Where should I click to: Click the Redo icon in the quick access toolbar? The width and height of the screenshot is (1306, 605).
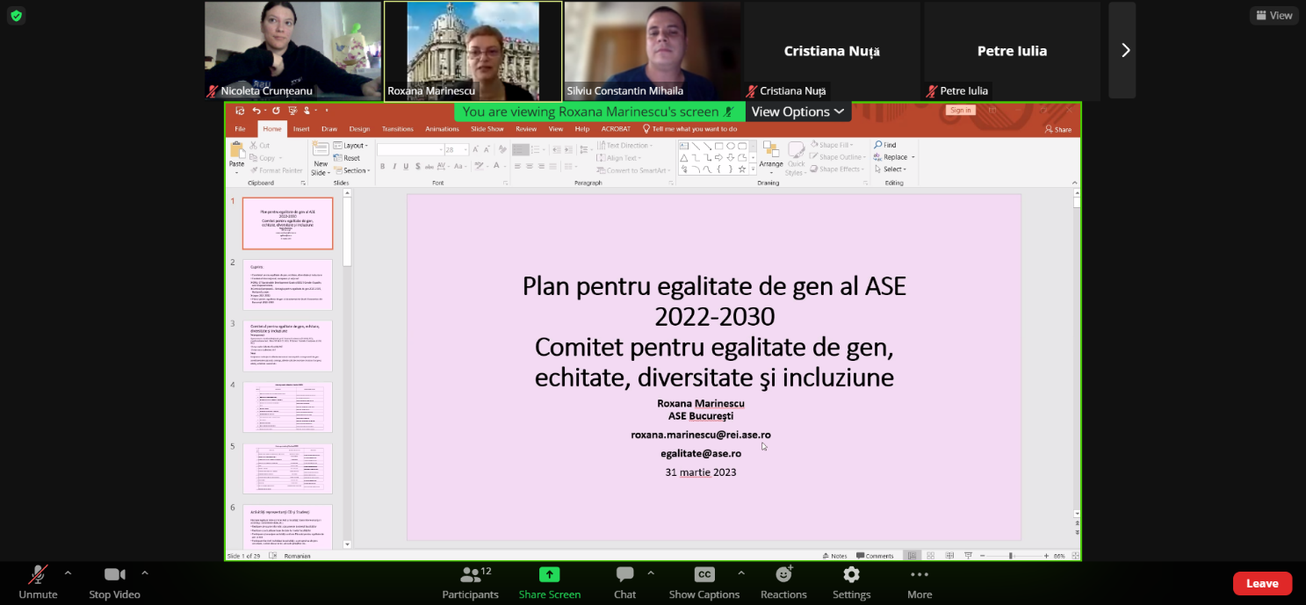click(276, 111)
